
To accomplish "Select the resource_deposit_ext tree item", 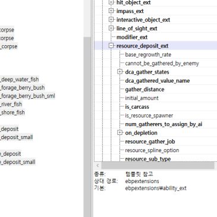I will click(142, 46).
